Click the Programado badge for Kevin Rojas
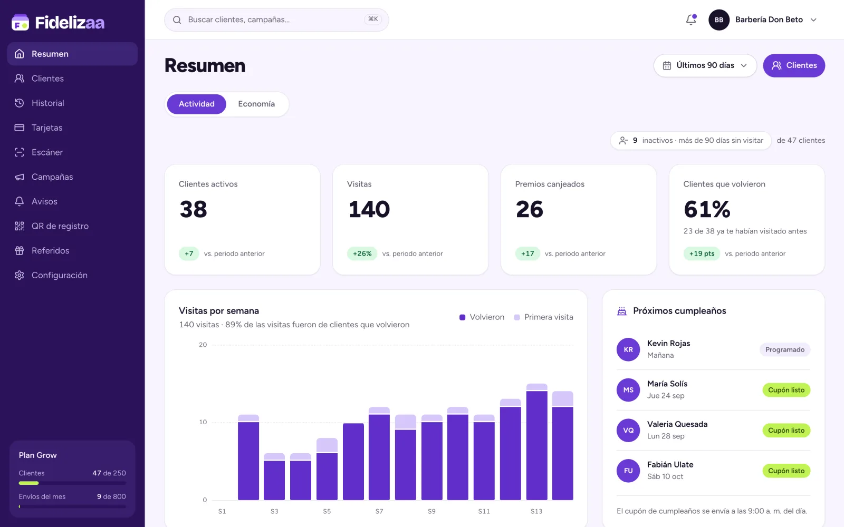This screenshot has height=527, width=844. [x=785, y=349]
